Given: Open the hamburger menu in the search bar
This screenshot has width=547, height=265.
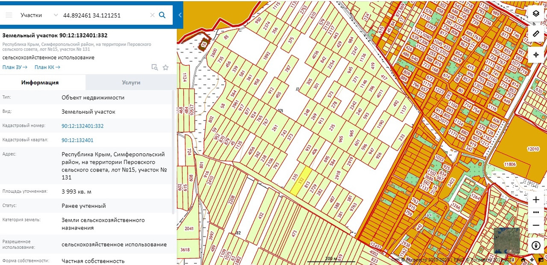Looking at the screenshot, I should pyautogui.click(x=9, y=15).
